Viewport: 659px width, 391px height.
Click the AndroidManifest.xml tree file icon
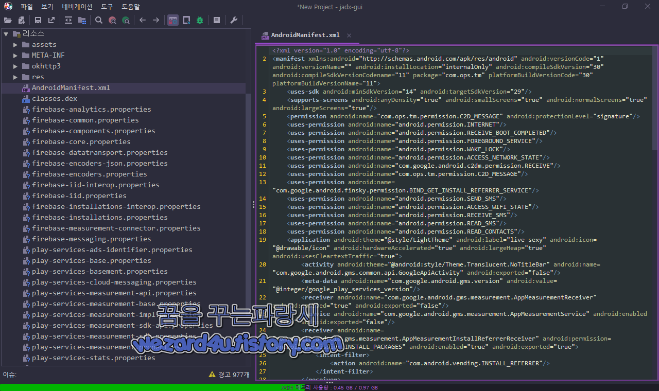tap(26, 88)
